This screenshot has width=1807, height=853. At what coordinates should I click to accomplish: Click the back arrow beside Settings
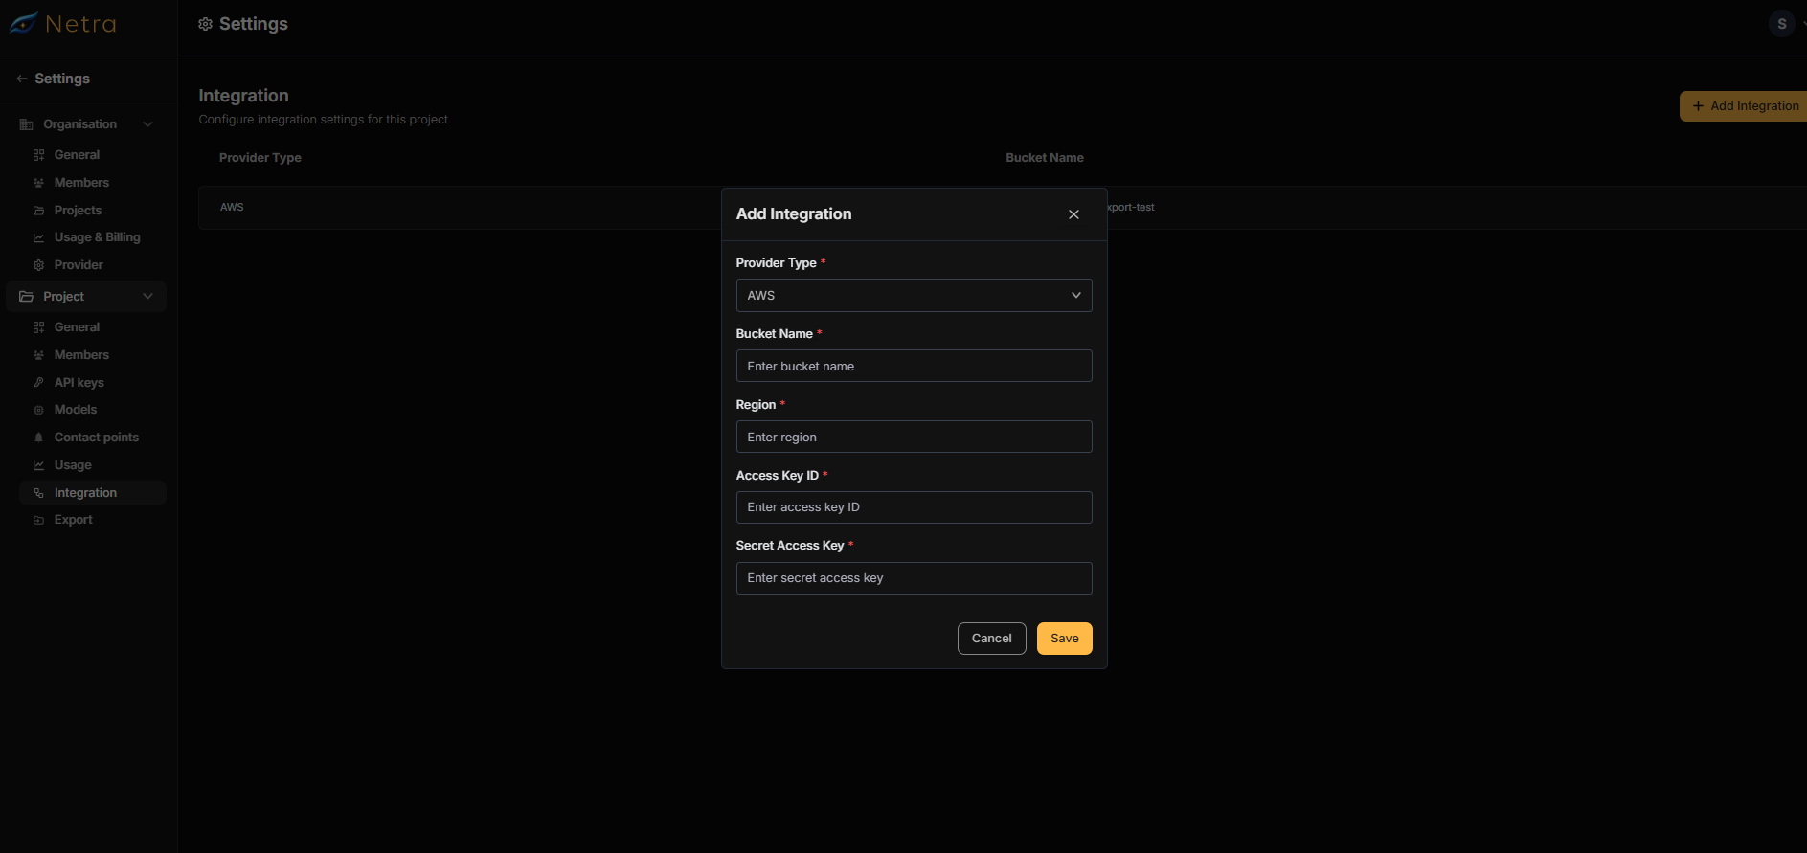pyautogui.click(x=21, y=79)
